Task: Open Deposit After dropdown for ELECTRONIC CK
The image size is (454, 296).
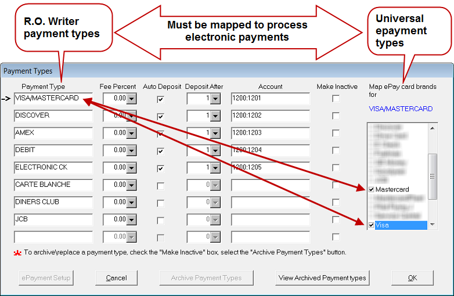Action: pos(215,168)
